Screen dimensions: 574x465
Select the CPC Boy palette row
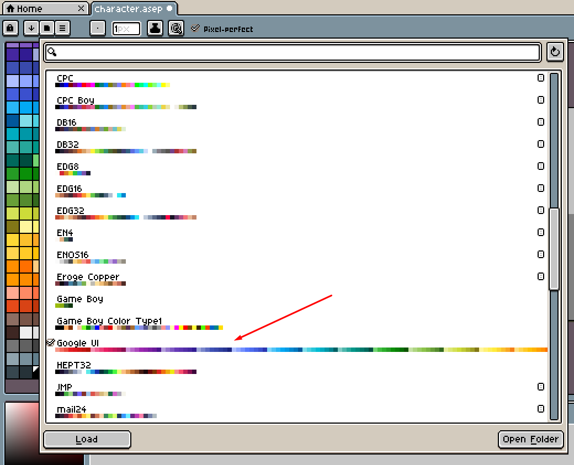pos(296,104)
